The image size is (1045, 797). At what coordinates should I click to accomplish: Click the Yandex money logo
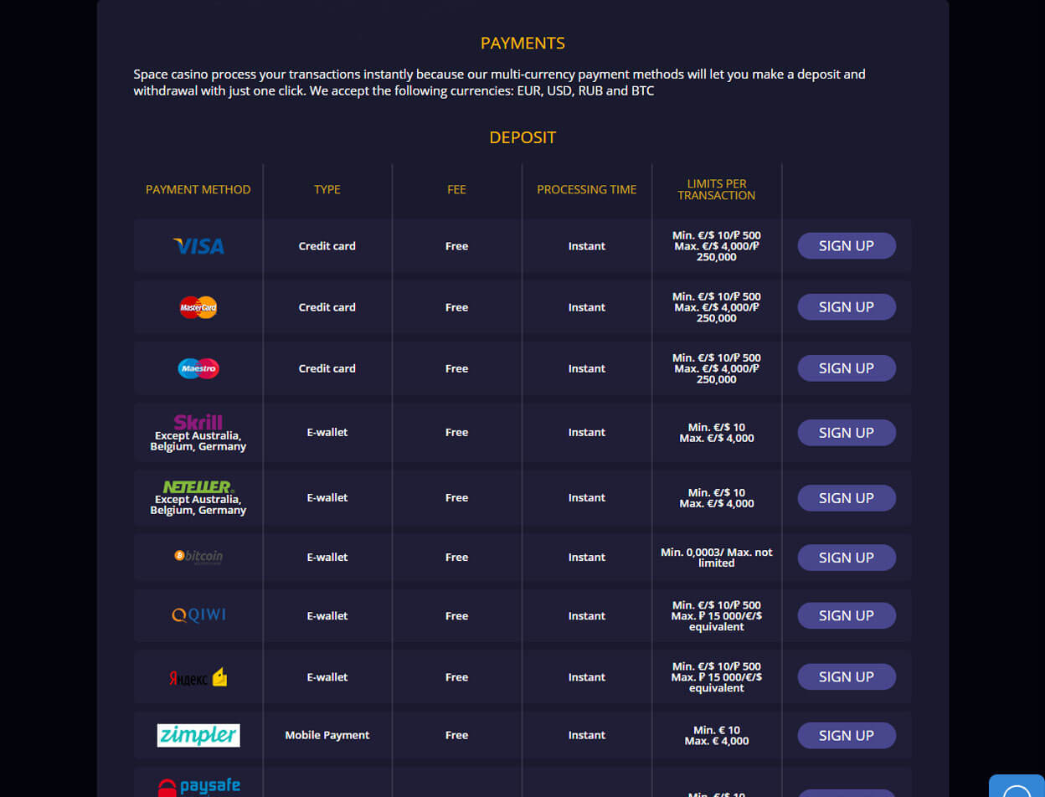click(198, 677)
